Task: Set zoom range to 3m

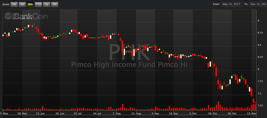Action: pos(22,4)
